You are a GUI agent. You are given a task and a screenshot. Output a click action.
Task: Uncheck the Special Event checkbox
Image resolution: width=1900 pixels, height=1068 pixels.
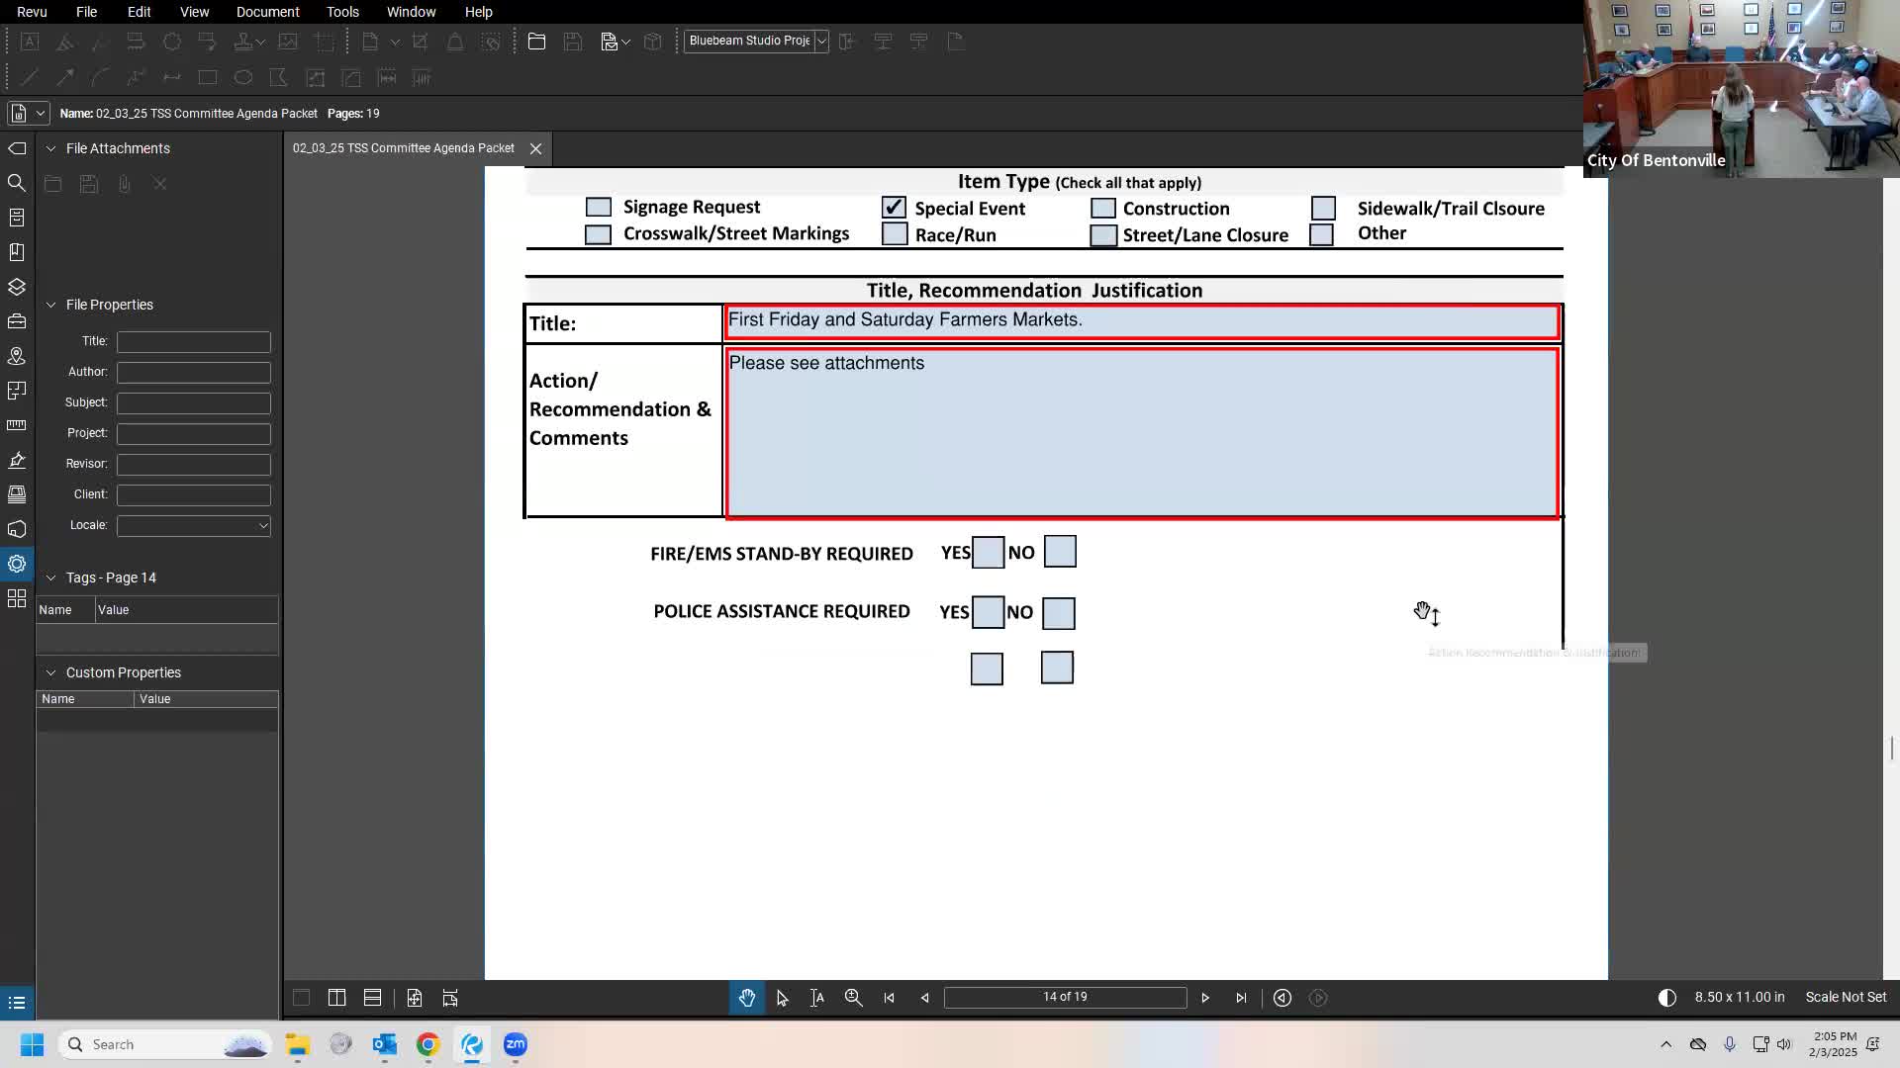click(x=894, y=207)
